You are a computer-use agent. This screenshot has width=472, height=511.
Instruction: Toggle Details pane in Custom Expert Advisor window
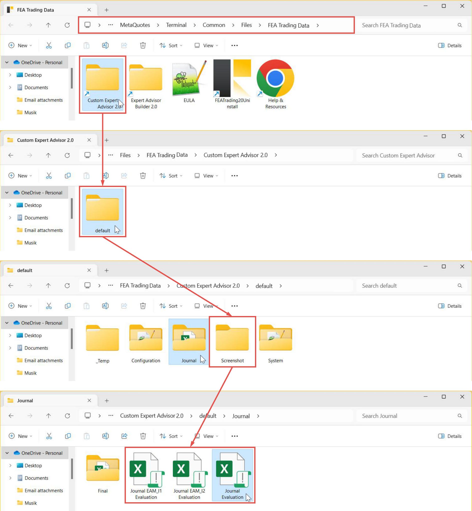coord(450,176)
